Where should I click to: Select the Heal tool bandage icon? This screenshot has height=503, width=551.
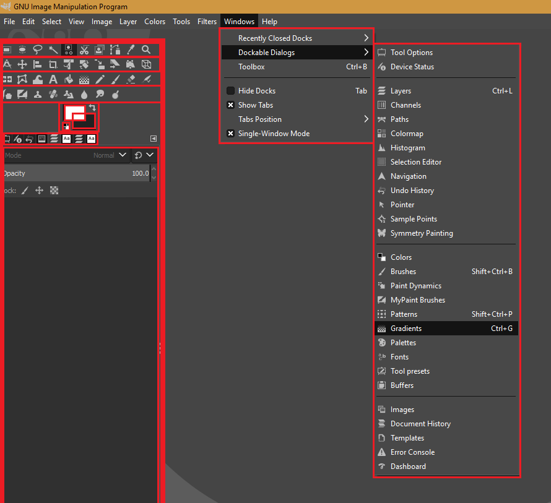point(53,93)
